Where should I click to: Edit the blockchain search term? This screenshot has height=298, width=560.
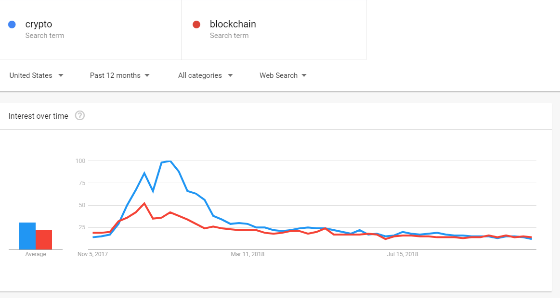pos(233,24)
